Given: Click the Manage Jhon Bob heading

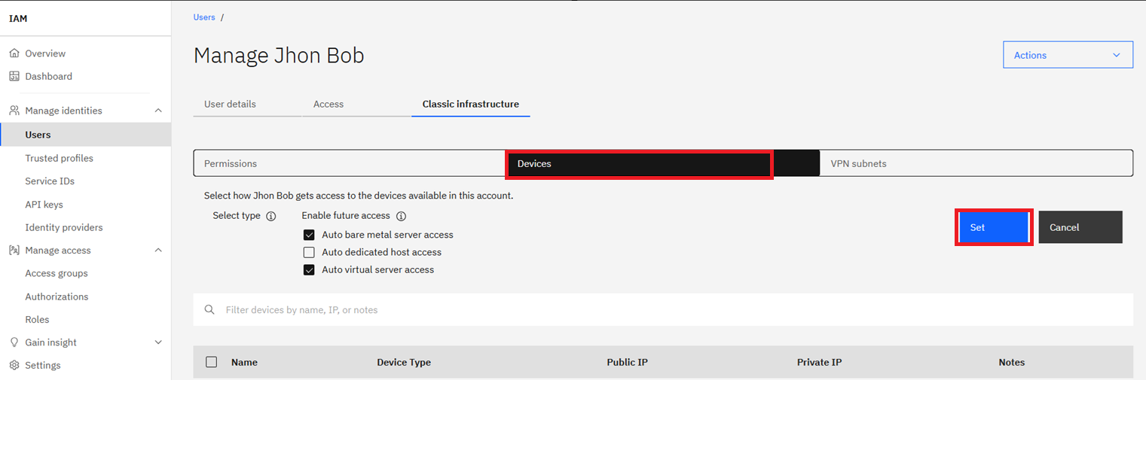Looking at the screenshot, I should (279, 55).
